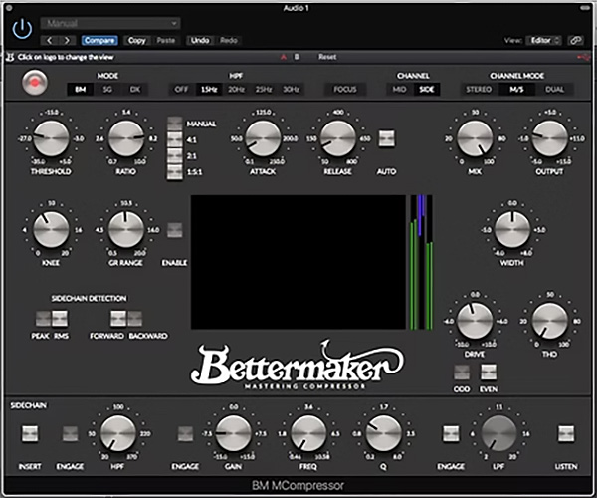
Task: Set channel mode to M/S
Action: click(x=516, y=90)
